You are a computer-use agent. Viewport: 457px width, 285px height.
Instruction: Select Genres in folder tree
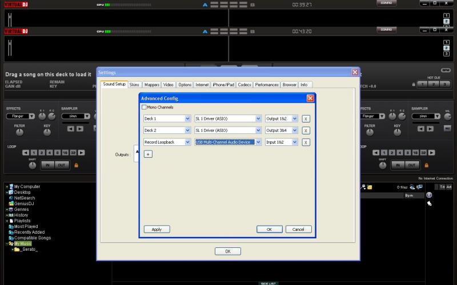tap(21, 209)
